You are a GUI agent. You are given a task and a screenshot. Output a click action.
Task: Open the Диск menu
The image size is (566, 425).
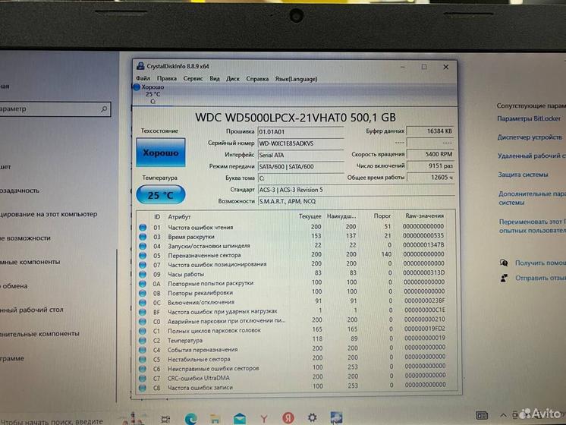pyautogui.click(x=233, y=78)
